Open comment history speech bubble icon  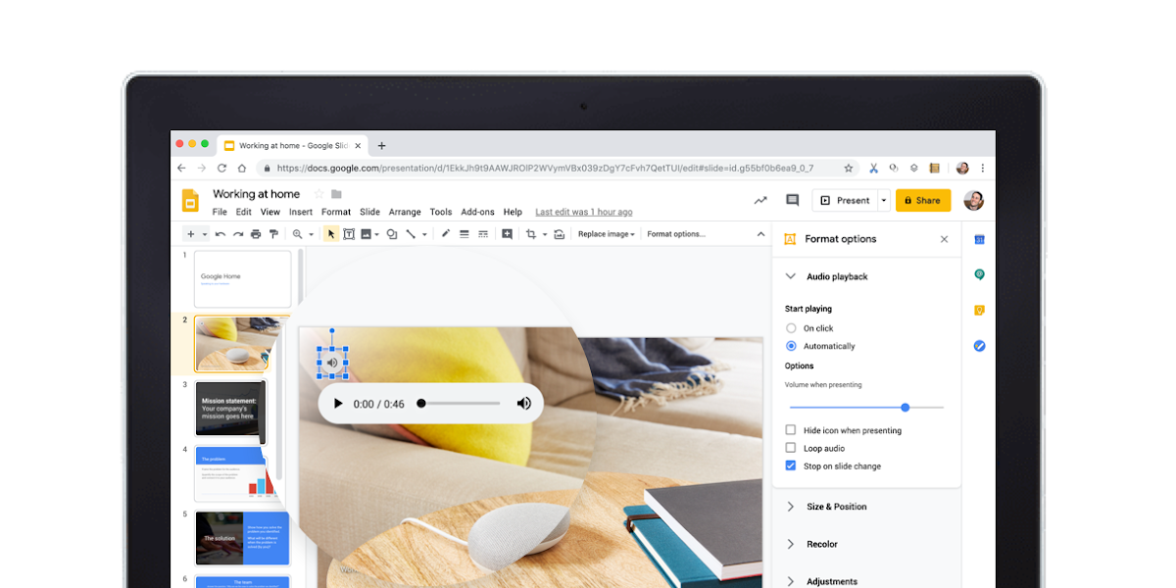792,200
